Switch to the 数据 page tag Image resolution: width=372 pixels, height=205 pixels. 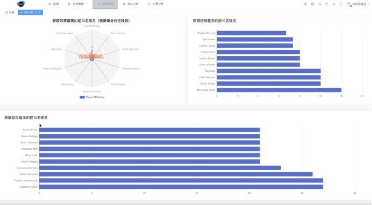tap(10, 12)
